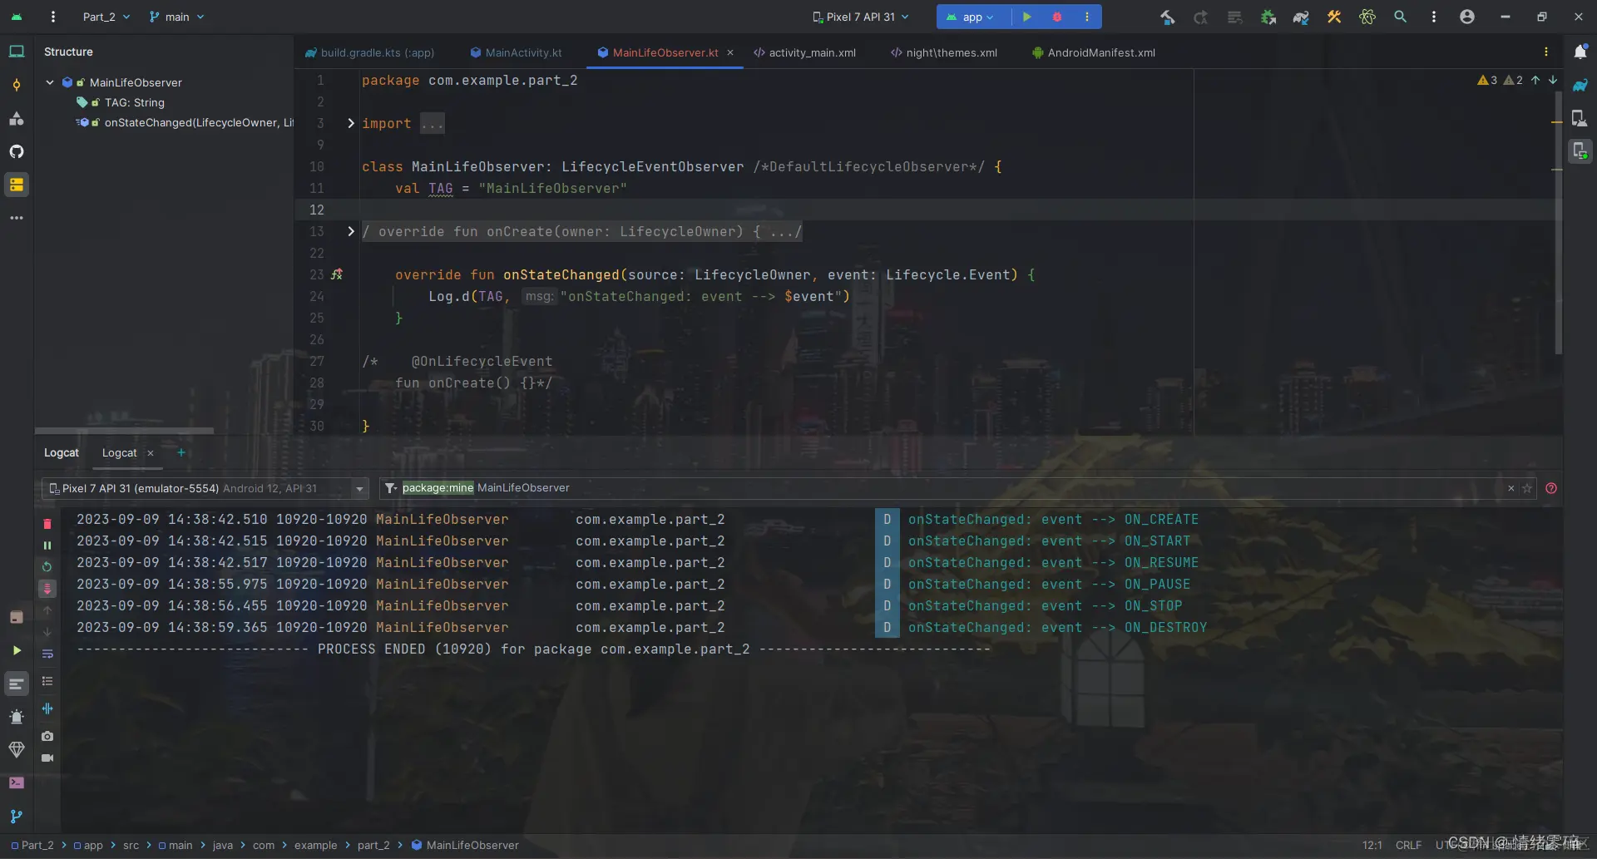Add a new Logcat tab
This screenshot has height=859, width=1597.
tap(181, 452)
